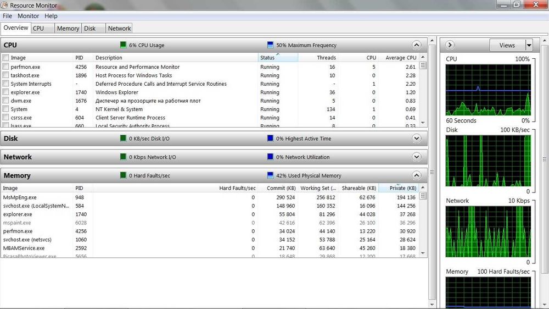Check the System Interrupts checkbox
The image size is (549, 309).
click(5, 84)
